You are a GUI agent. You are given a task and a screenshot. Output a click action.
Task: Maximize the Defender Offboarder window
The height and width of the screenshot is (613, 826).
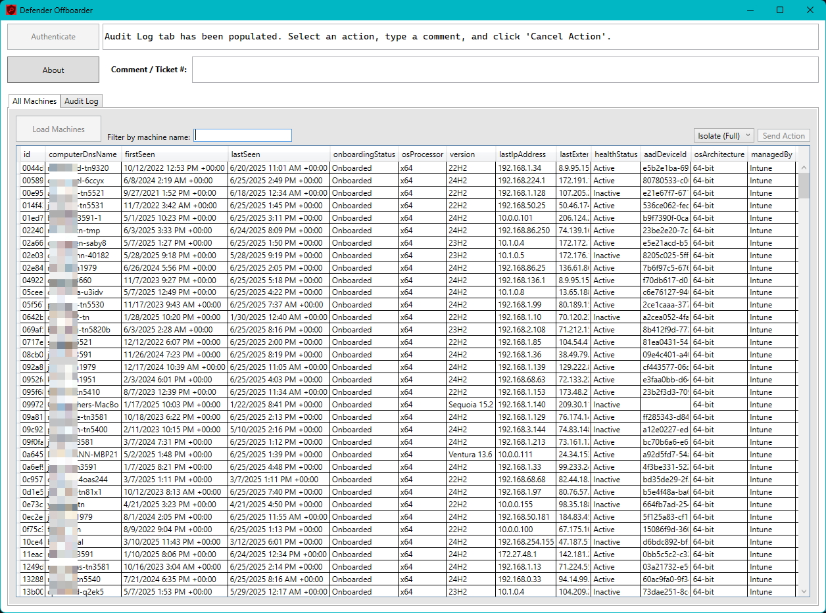(780, 10)
